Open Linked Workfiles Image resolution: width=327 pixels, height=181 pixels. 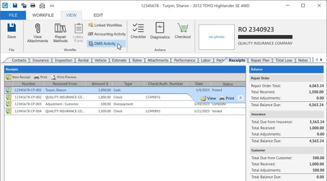pos(105,25)
